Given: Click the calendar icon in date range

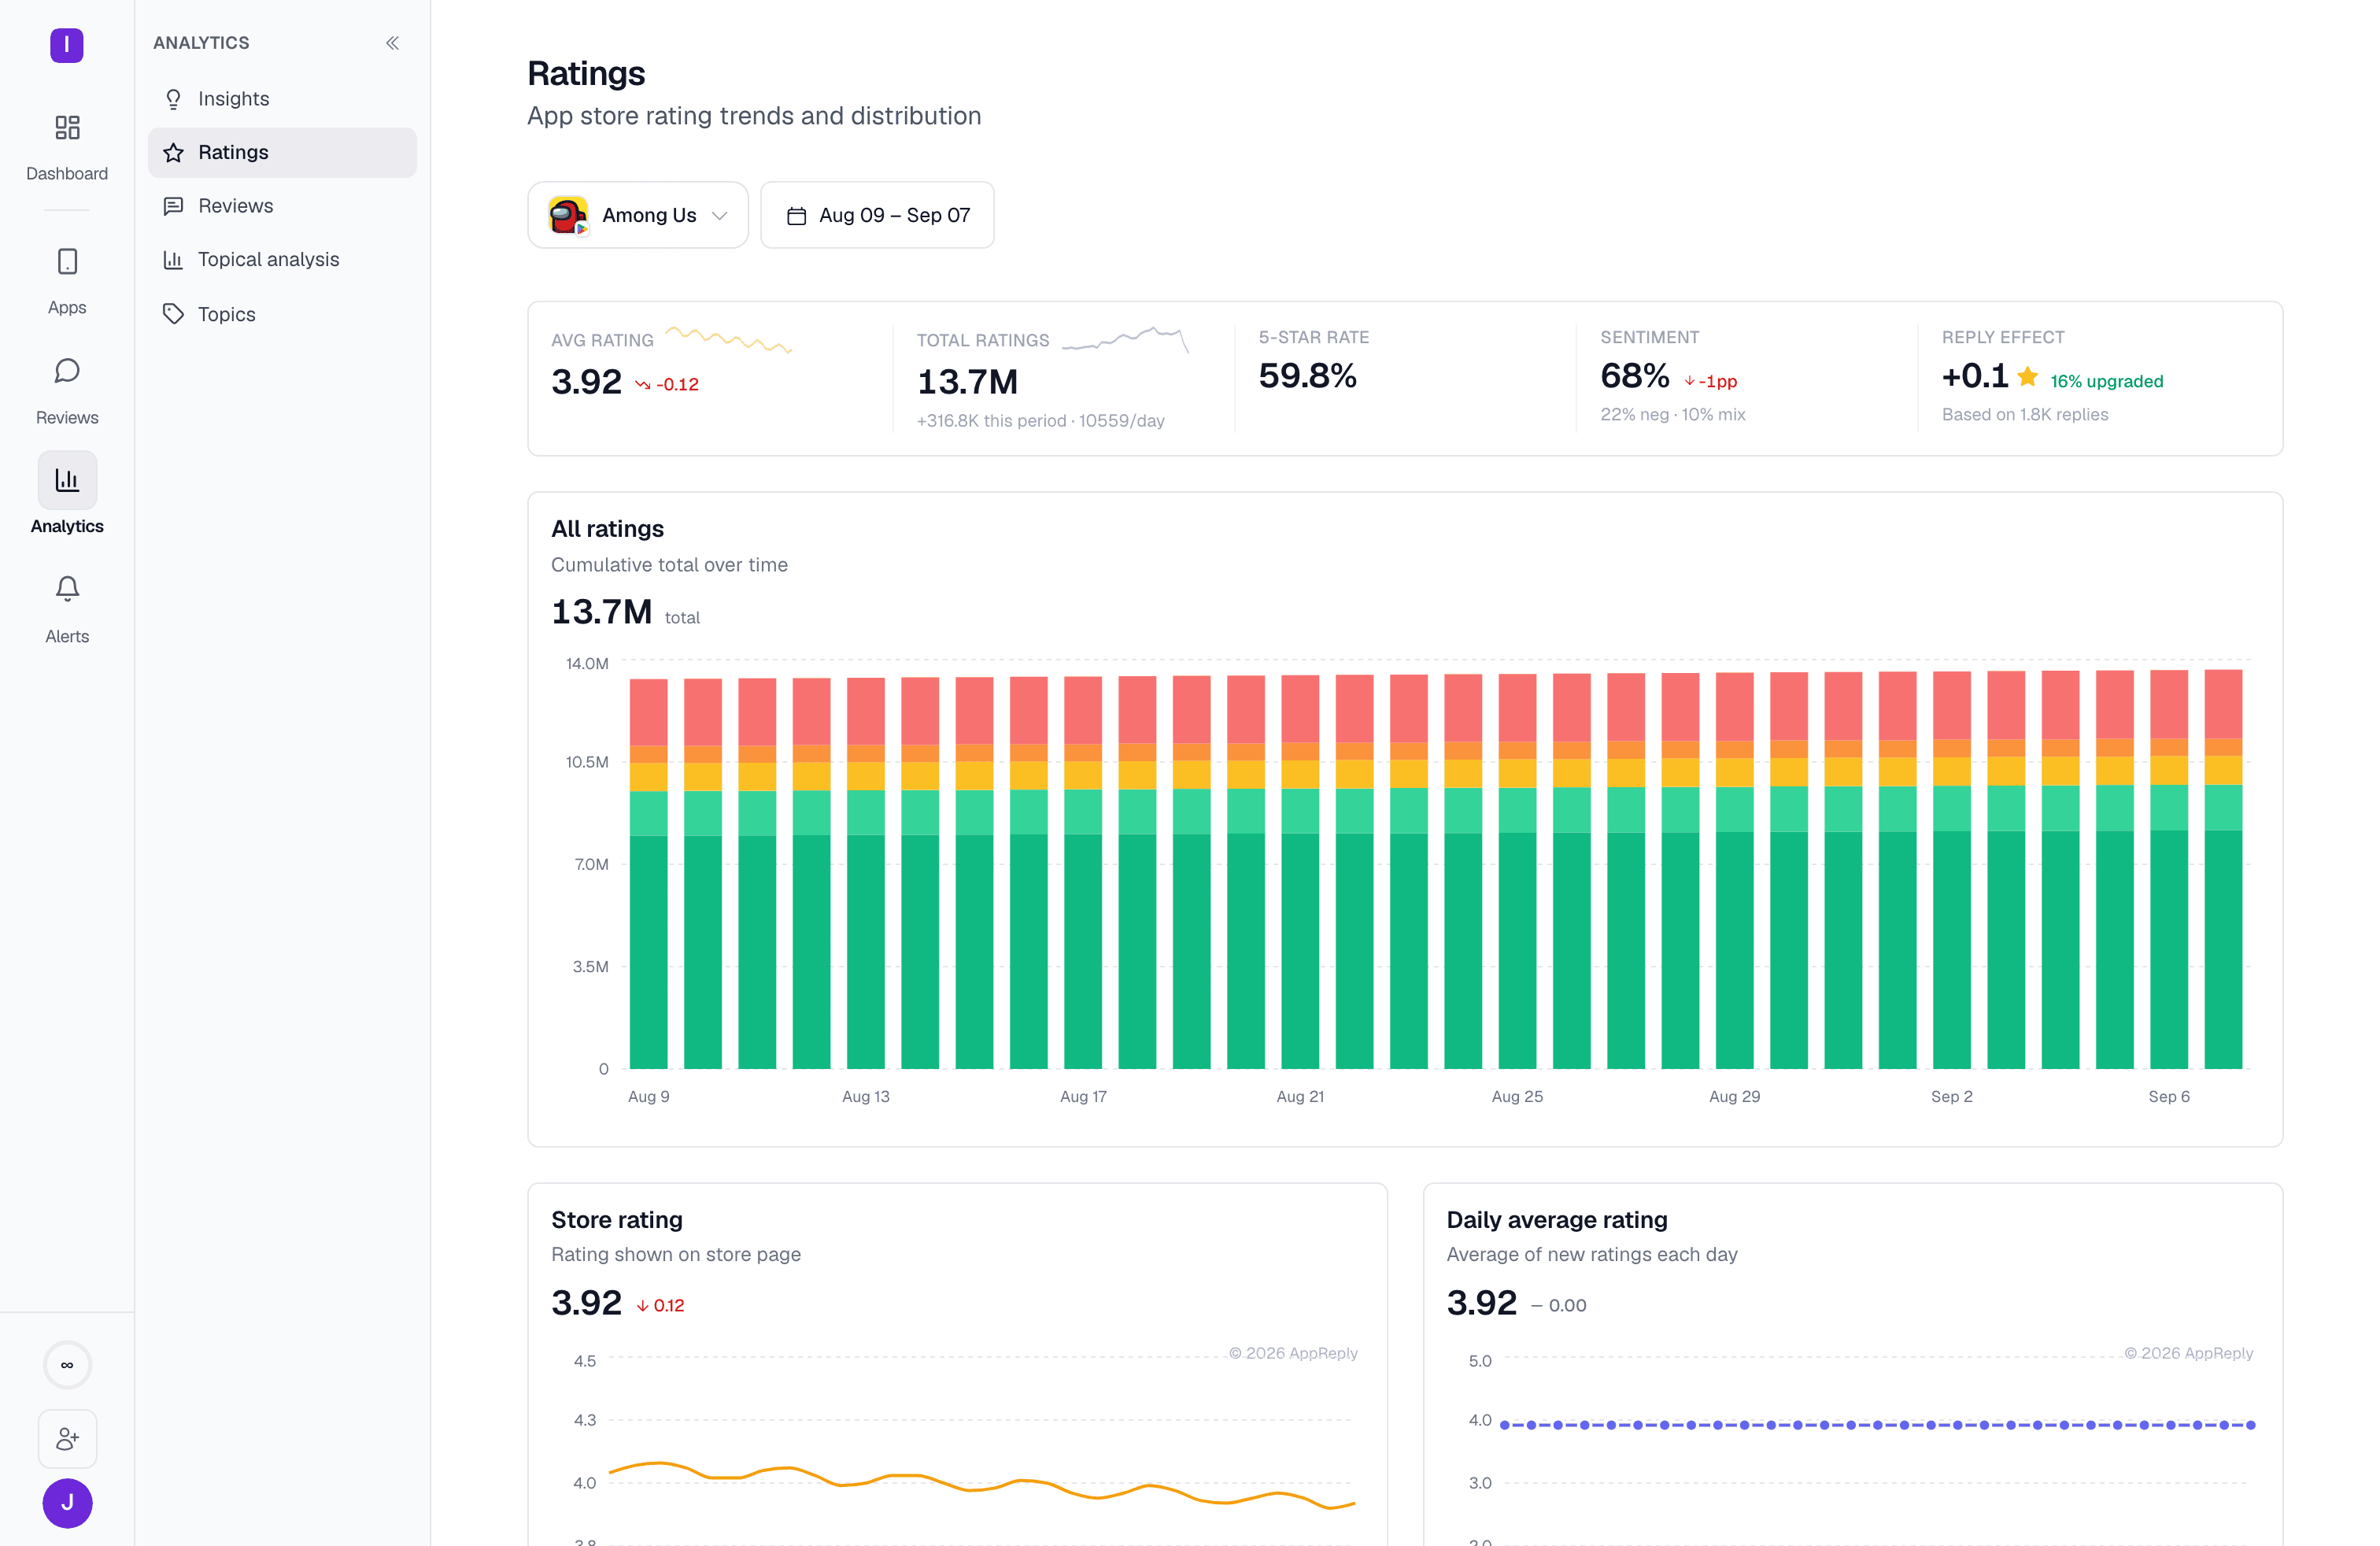Looking at the screenshot, I should tap(796, 216).
